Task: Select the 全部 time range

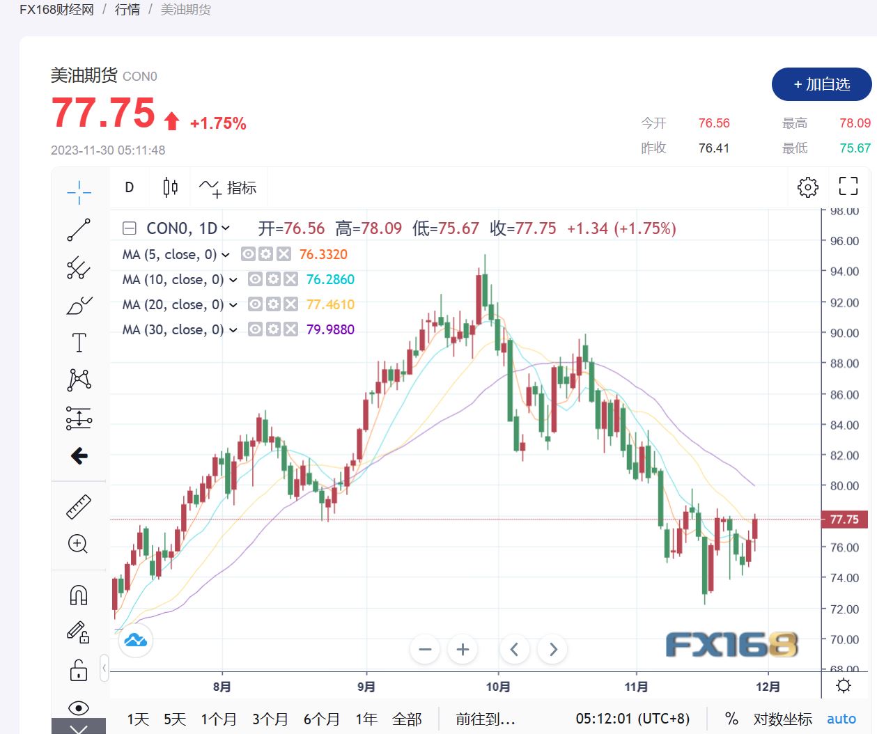Action: tap(408, 719)
